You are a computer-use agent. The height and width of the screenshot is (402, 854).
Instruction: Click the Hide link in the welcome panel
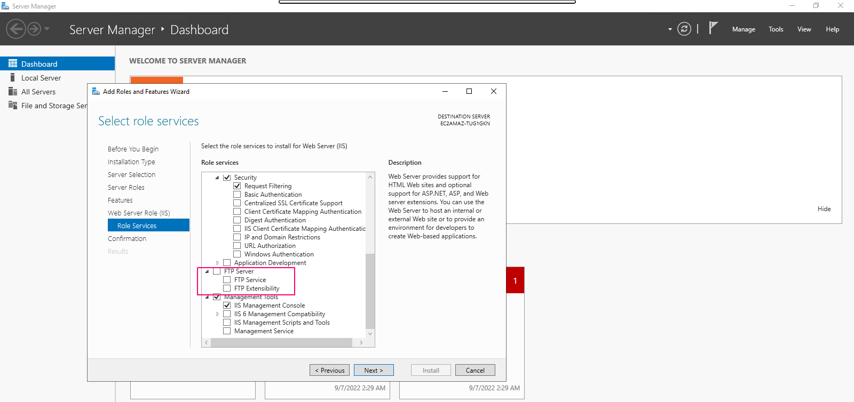(x=824, y=209)
